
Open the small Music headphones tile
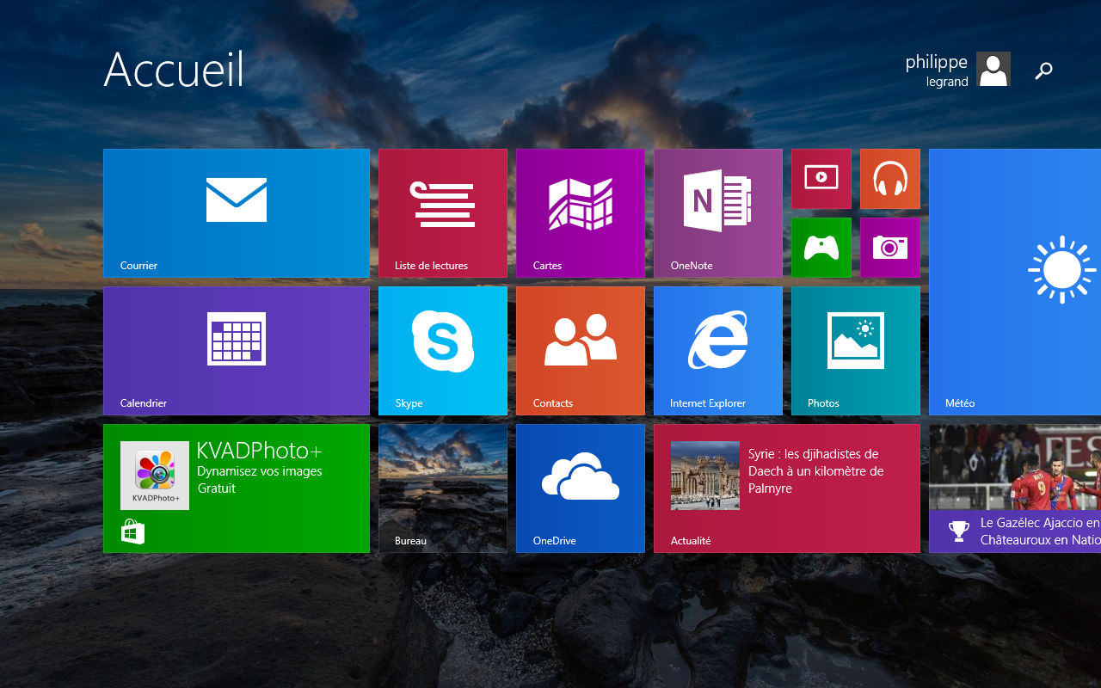(890, 179)
